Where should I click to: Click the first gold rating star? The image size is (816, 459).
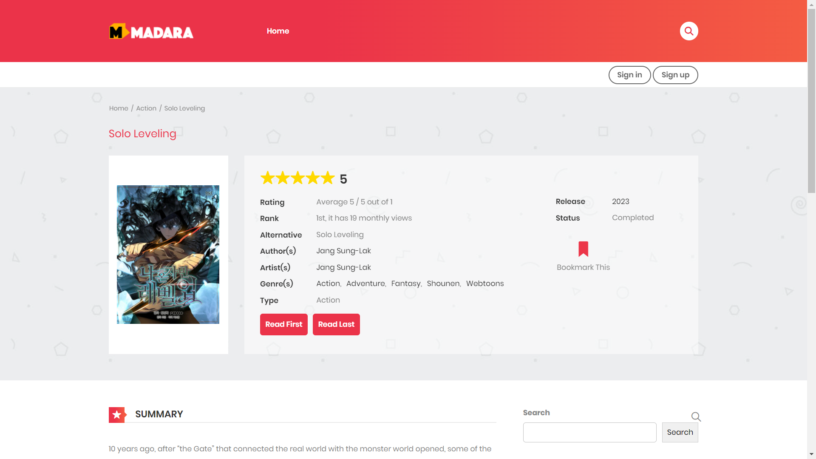coord(267,178)
